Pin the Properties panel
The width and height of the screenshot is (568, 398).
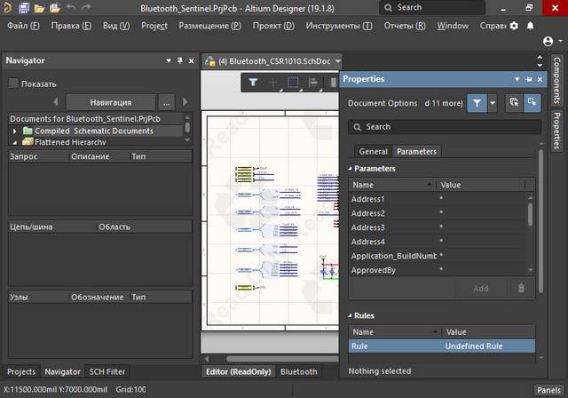(529, 79)
